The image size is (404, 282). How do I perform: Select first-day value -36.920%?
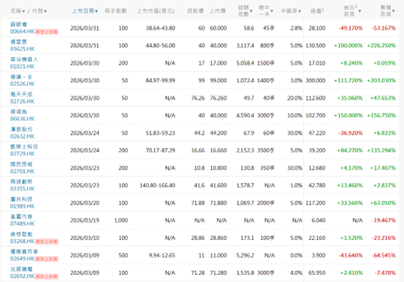point(351,133)
